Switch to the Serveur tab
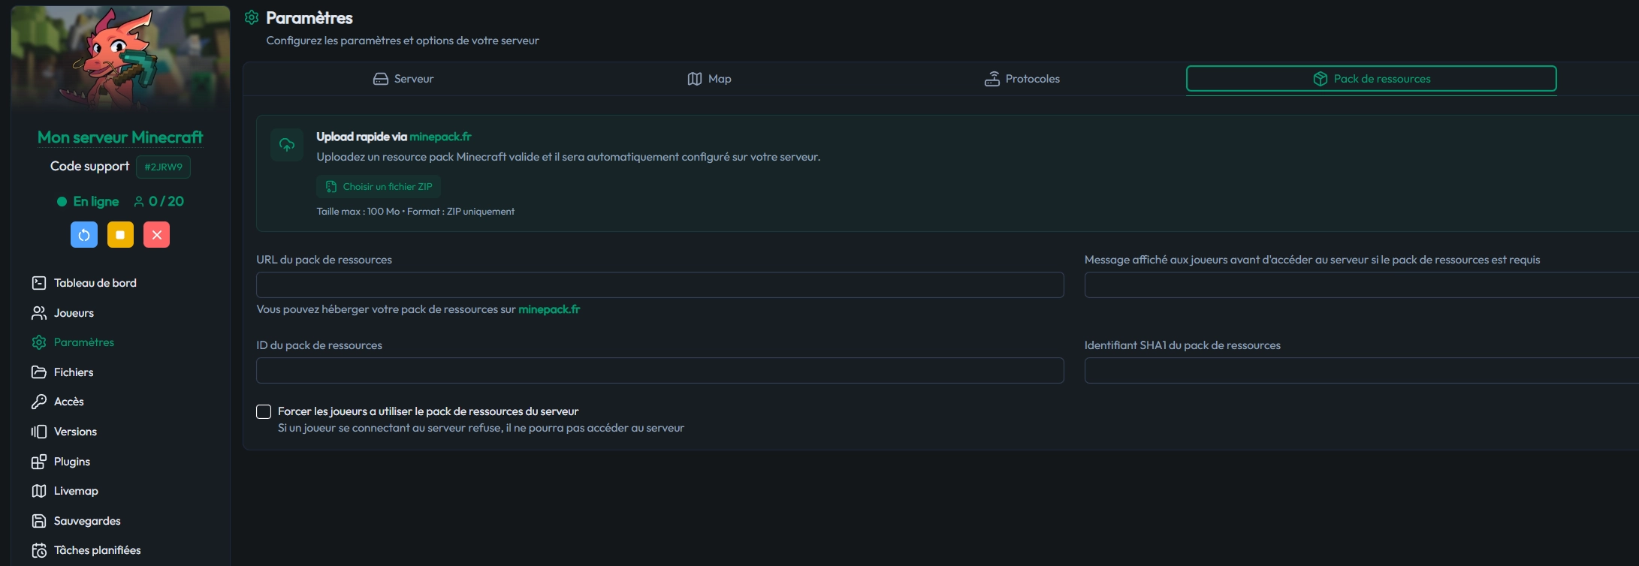The image size is (1639, 566). tap(403, 79)
